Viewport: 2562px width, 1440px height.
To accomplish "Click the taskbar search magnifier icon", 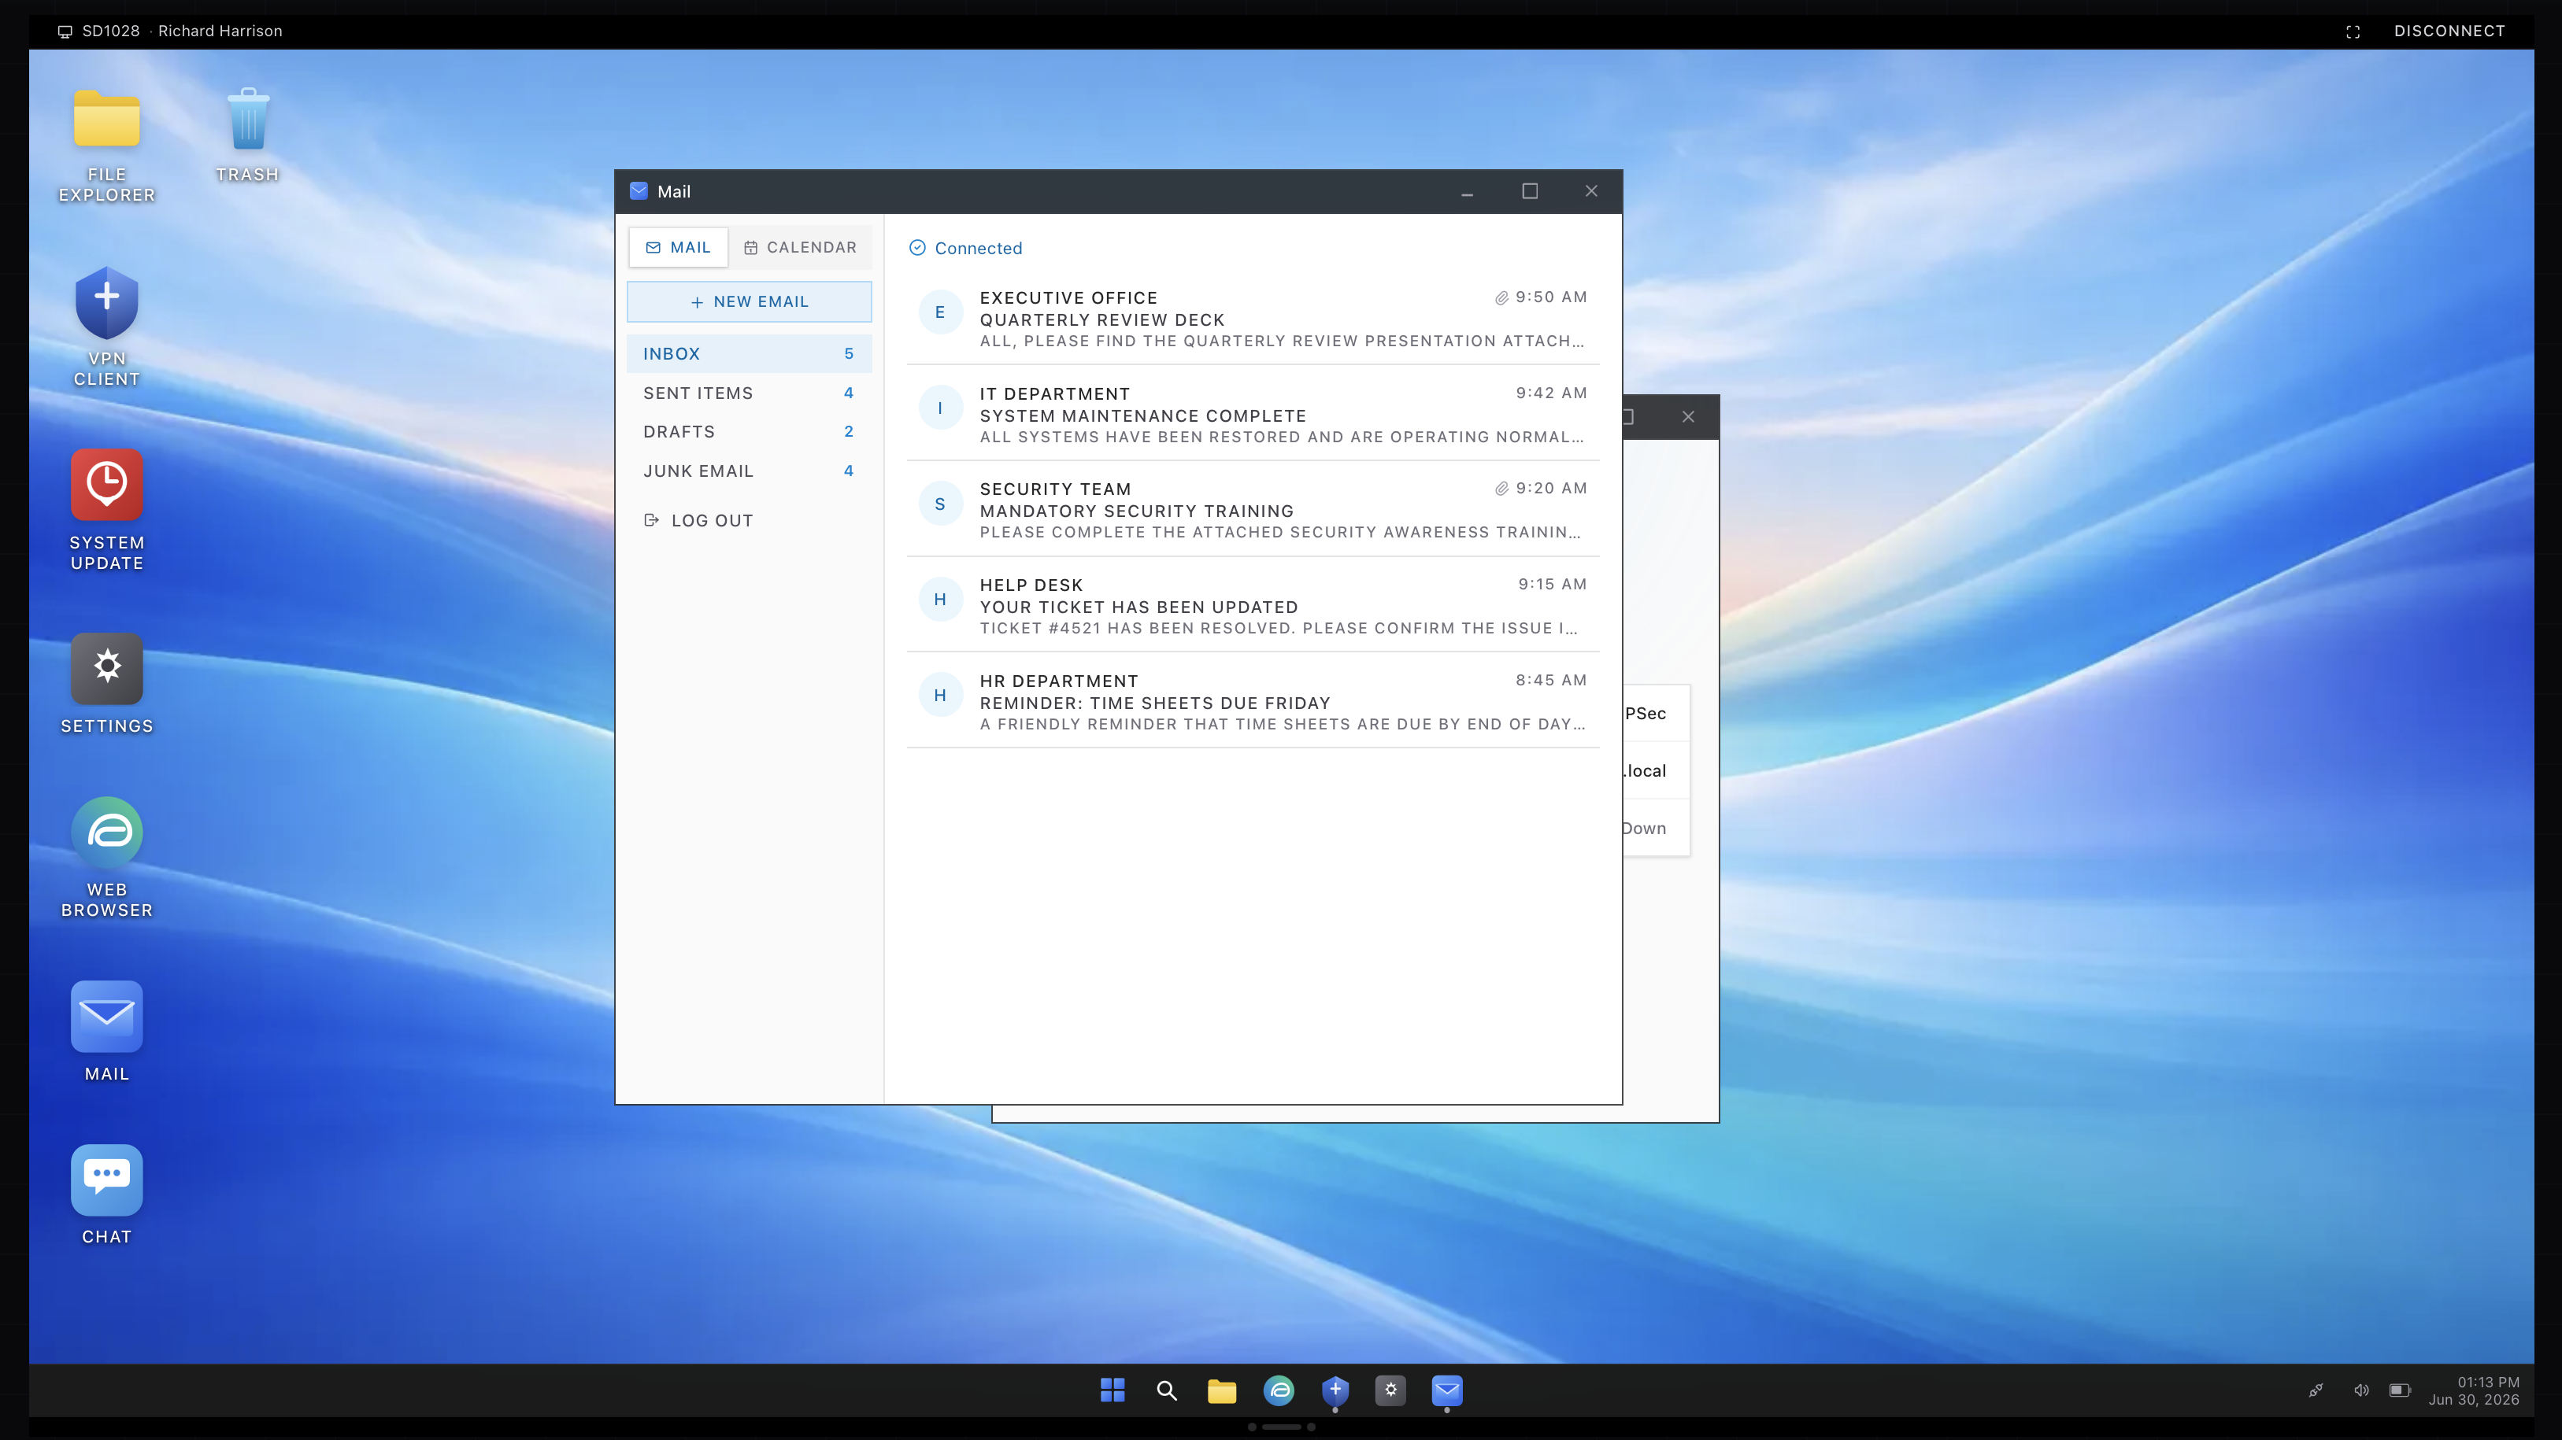I will click(x=1167, y=1390).
